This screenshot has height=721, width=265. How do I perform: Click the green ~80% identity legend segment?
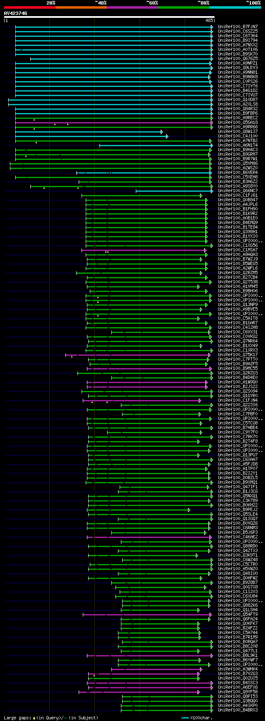pos(183,7)
